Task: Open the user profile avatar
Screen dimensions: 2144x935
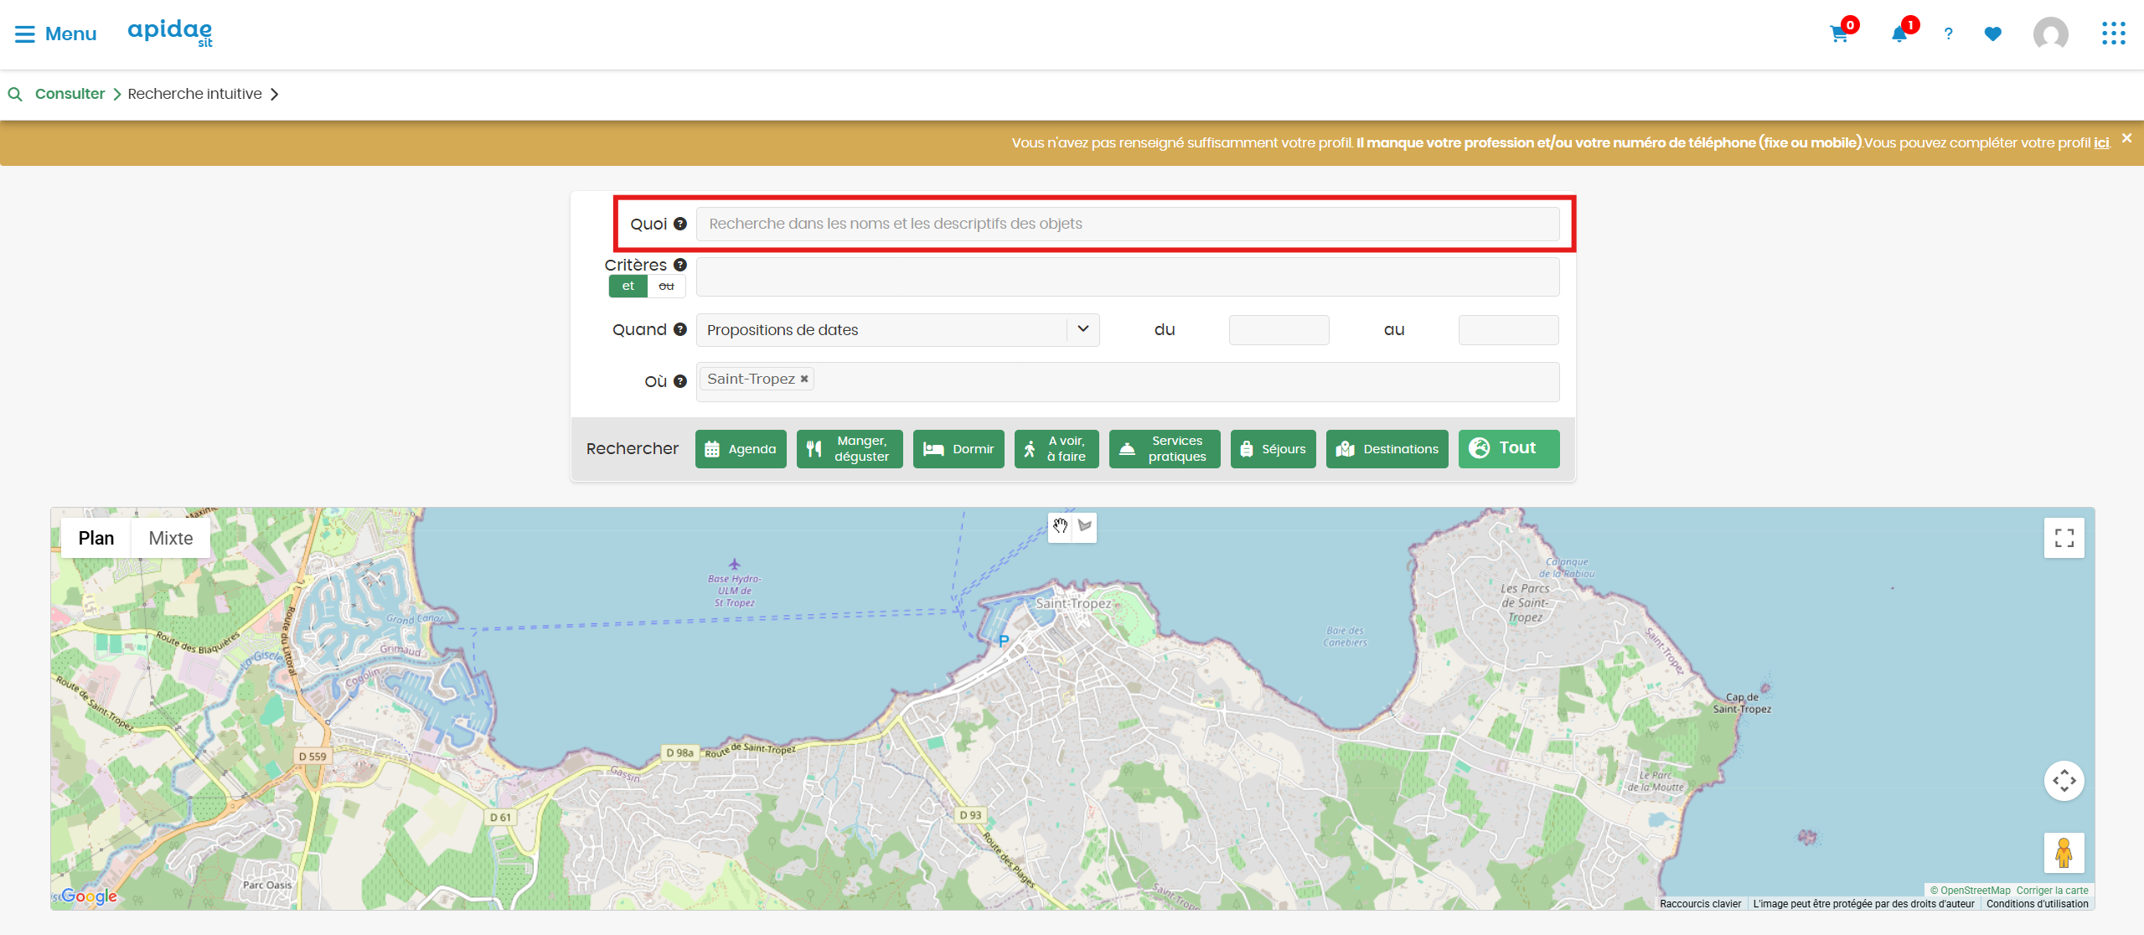Action: tap(2050, 34)
